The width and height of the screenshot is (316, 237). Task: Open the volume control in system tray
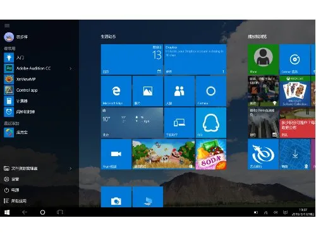[276, 212]
